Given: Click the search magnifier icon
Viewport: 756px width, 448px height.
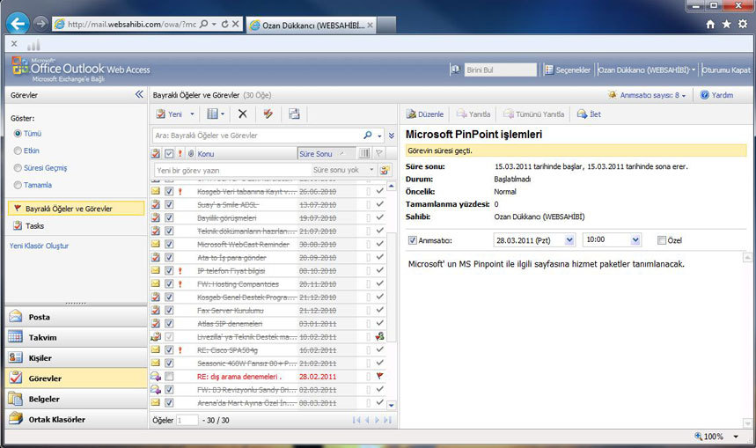Looking at the screenshot, I should (368, 136).
